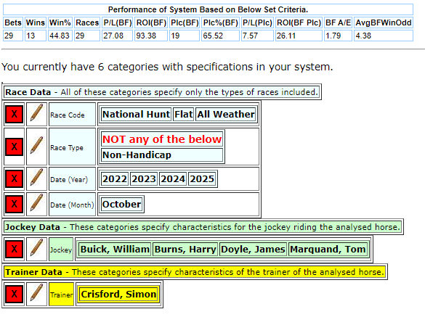425x325 pixels.
Task: Click the Performance of System table title
Action: coord(208,9)
